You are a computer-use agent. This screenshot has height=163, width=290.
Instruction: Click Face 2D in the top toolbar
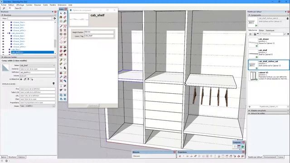[x=18, y=8]
